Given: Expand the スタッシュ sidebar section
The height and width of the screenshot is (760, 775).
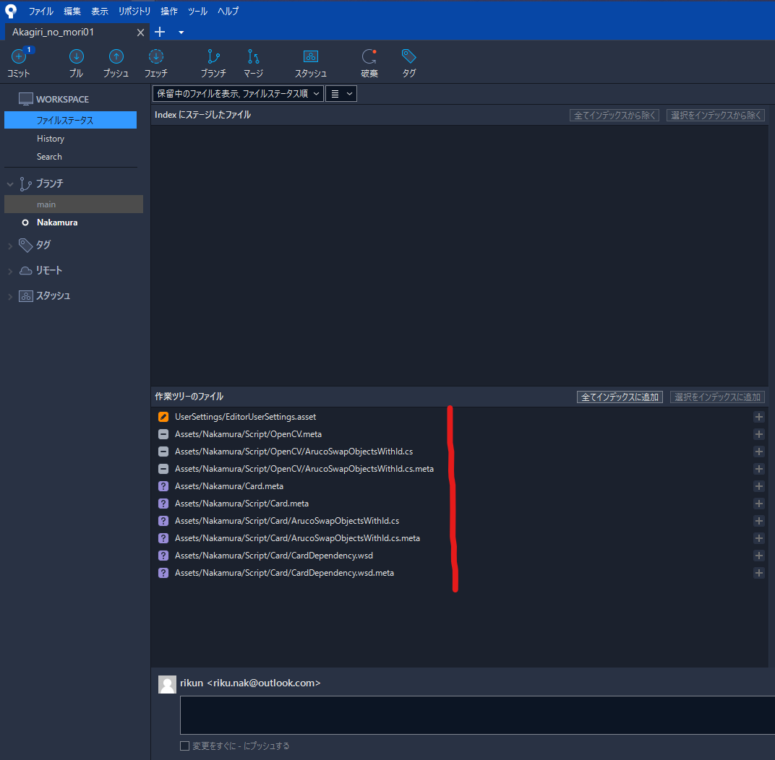Looking at the screenshot, I should (10, 296).
